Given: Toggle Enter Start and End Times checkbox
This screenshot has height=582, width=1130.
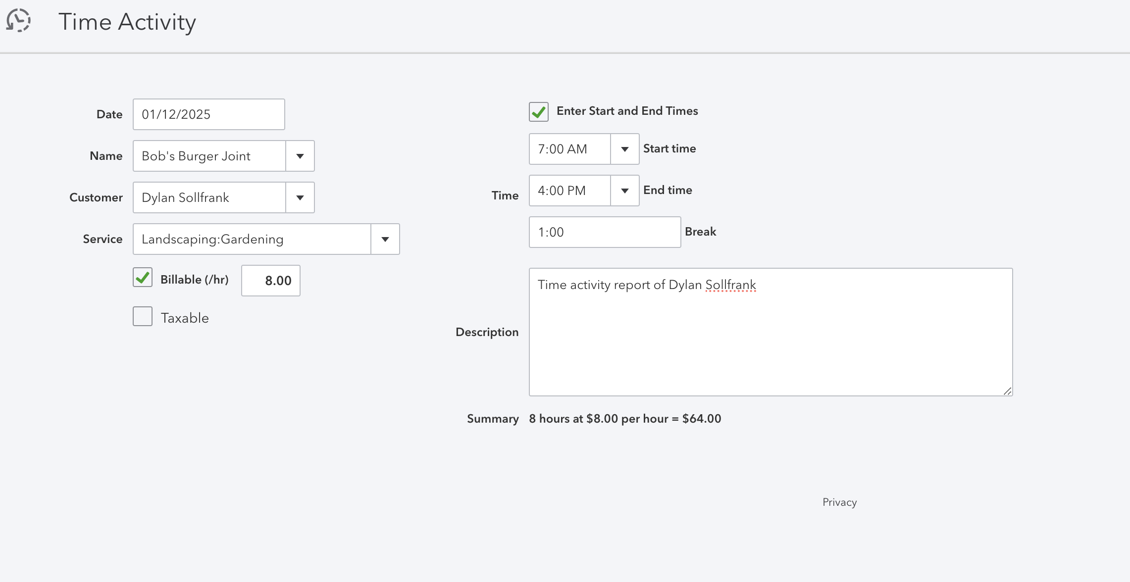Looking at the screenshot, I should [x=538, y=112].
